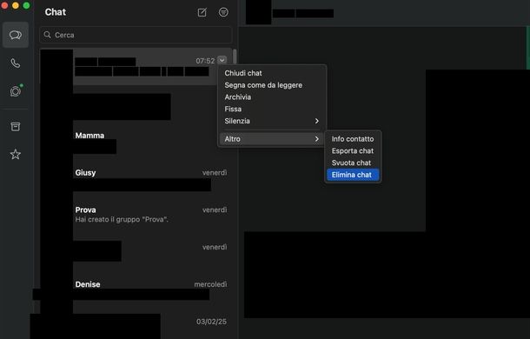This screenshot has width=530, height=339.
Task: Select Fissa to pin the chat
Action: (x=272, y=109)
